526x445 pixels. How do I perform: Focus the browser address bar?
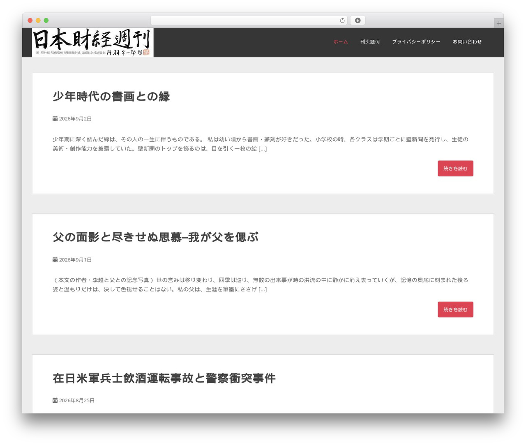(249, 21)
